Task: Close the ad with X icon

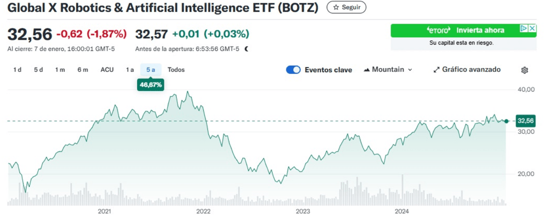Action: 532,29
